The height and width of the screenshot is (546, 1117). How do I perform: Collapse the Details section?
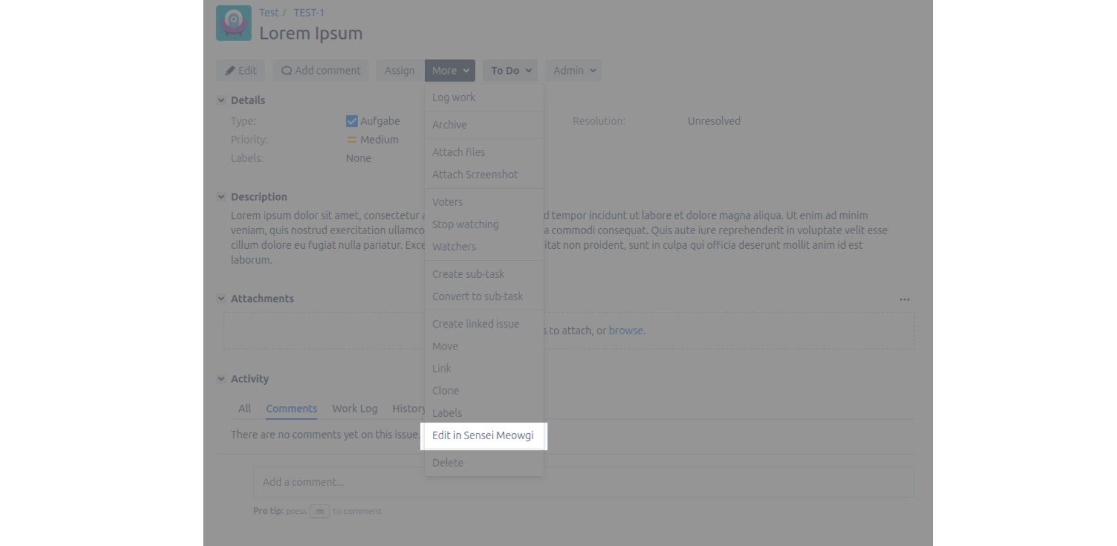pos(221,100)
